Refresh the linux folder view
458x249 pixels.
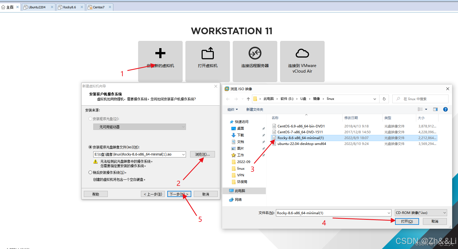click(x=384, y=99)
